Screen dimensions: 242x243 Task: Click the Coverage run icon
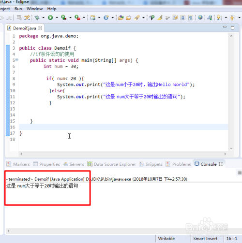(64, 17)
